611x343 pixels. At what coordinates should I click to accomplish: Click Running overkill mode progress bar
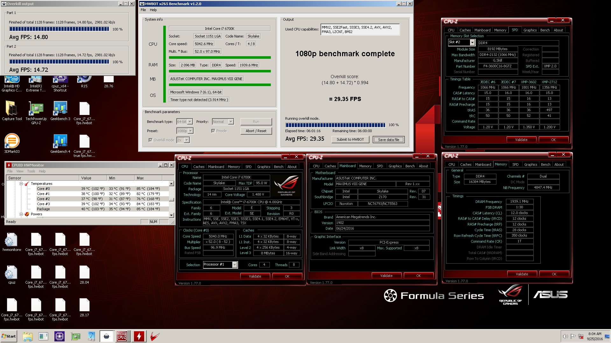click(x=335, y=125)
